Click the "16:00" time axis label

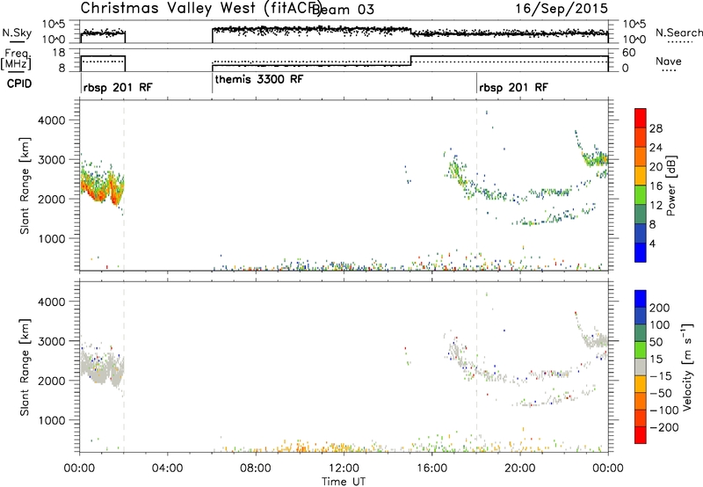(x=431, y=468)
